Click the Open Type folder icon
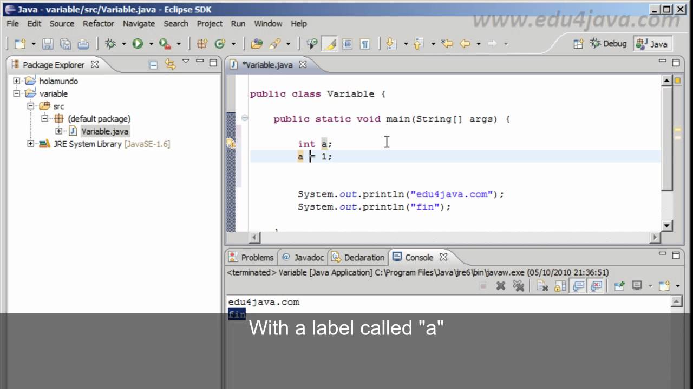Screen dimensions: 693x389 point(257,44)
